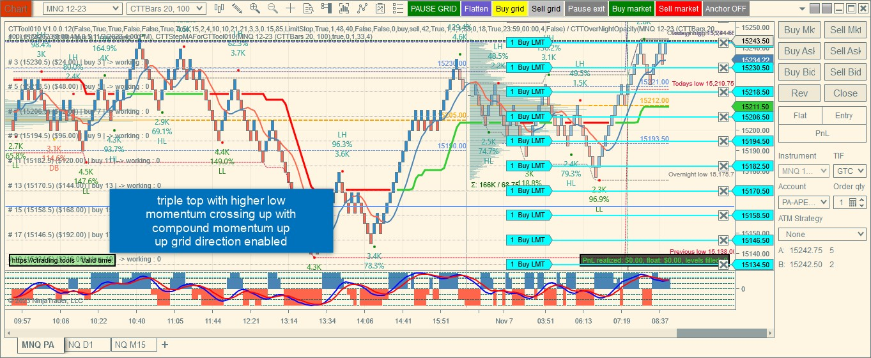Click the zoom in magnifier

point(255,8)
